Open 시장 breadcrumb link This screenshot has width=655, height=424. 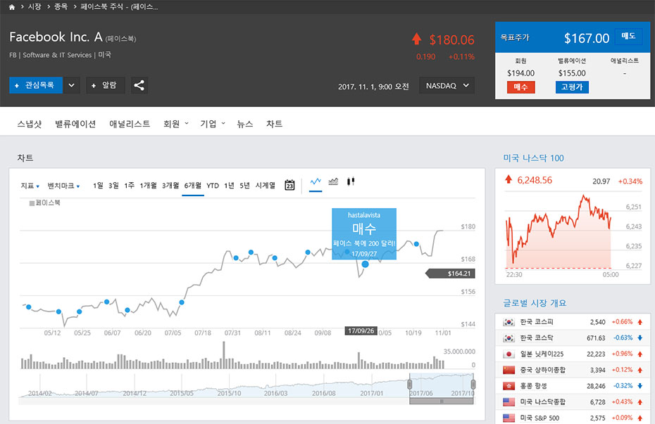point(35,6)
